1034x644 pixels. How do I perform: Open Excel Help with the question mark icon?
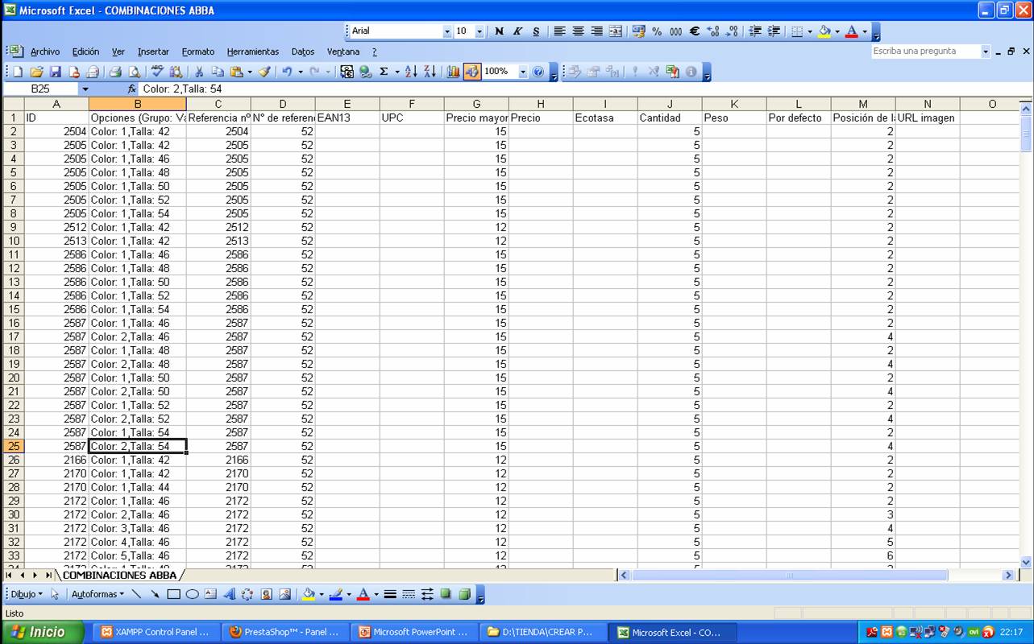[538, 72]
